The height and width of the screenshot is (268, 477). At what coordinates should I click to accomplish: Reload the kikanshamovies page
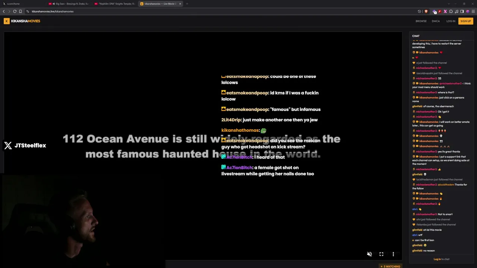[15, 12]
